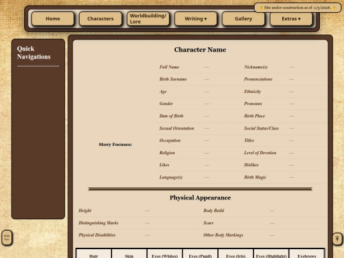344x258 pixels.
Task: Click the Height label
Action: coord(85,211)
